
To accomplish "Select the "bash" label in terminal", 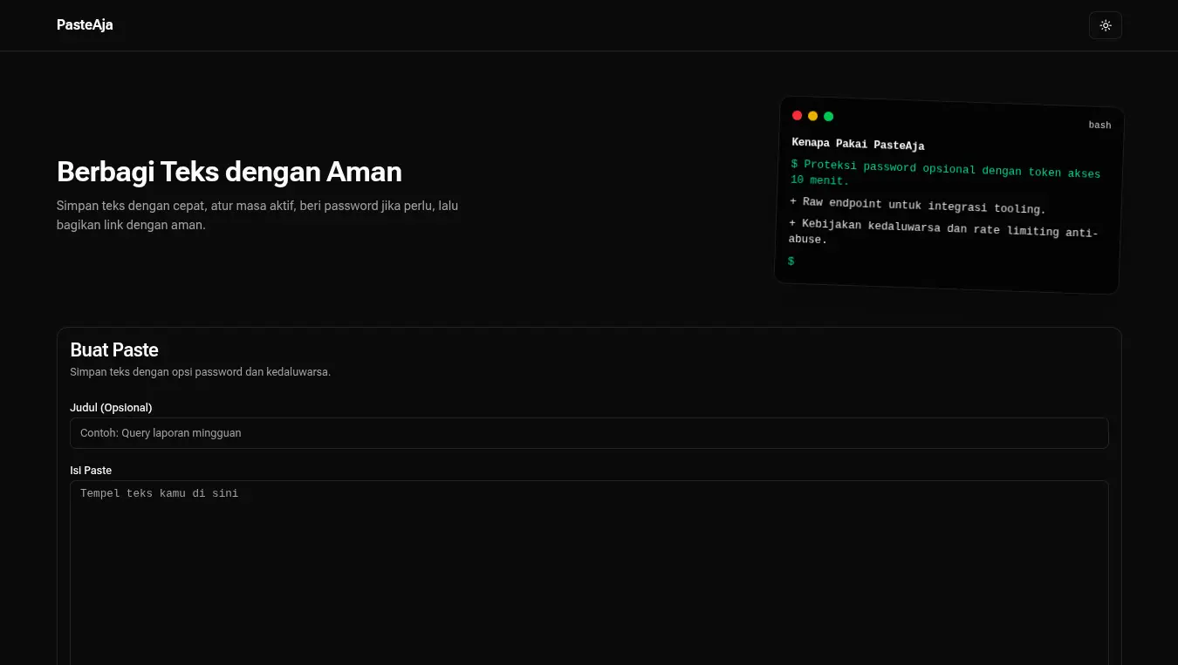I will (1099, 126).
